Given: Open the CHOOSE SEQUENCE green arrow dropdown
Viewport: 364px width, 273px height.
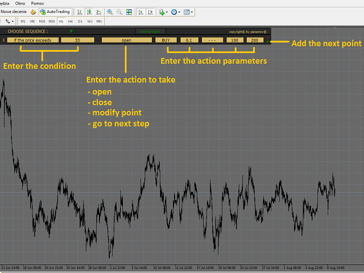Looking at the screenshot, I should pyautogui.click(x=71, y=31).
